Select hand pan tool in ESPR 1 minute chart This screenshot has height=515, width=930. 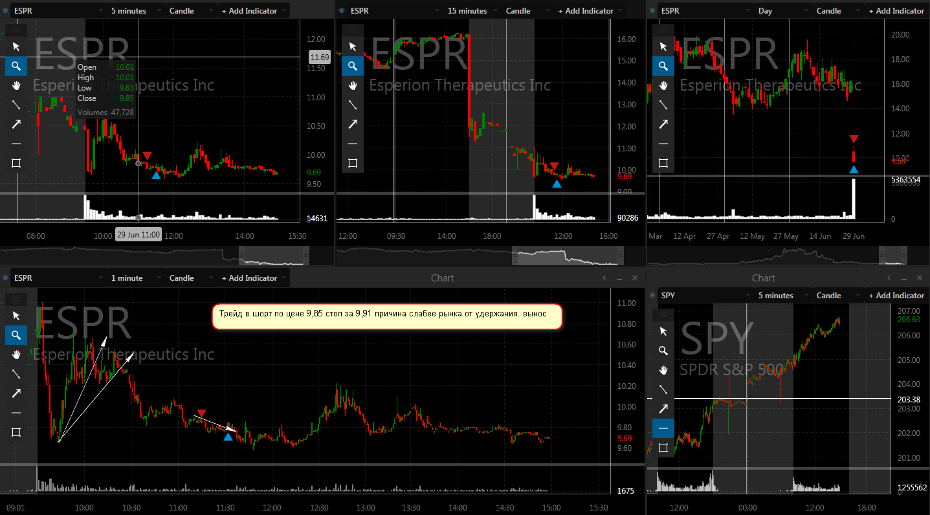[x=16, y=355]
